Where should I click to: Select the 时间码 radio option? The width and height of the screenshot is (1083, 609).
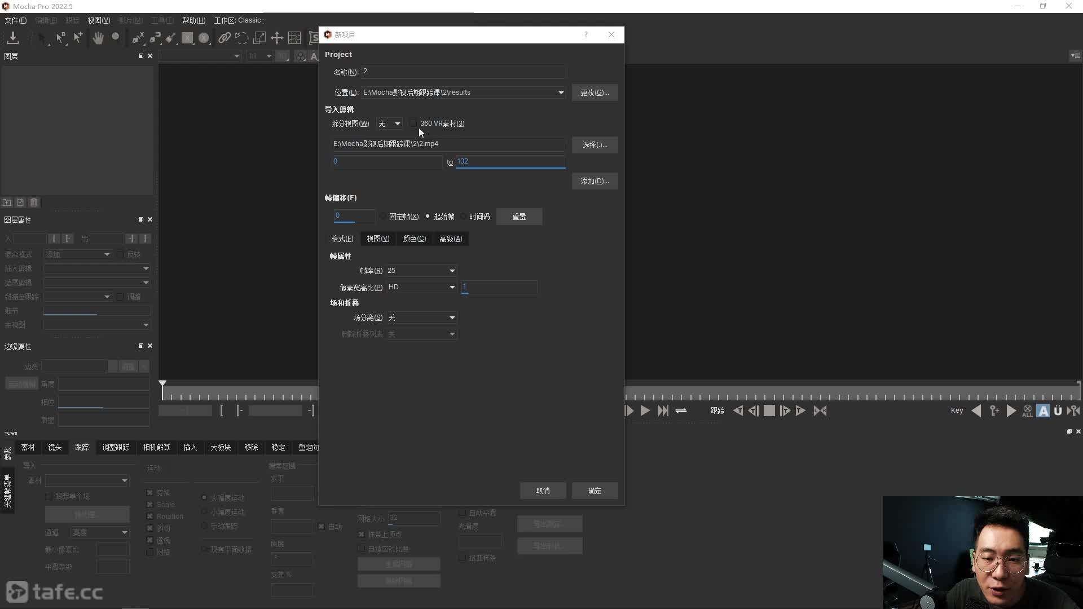463,217
